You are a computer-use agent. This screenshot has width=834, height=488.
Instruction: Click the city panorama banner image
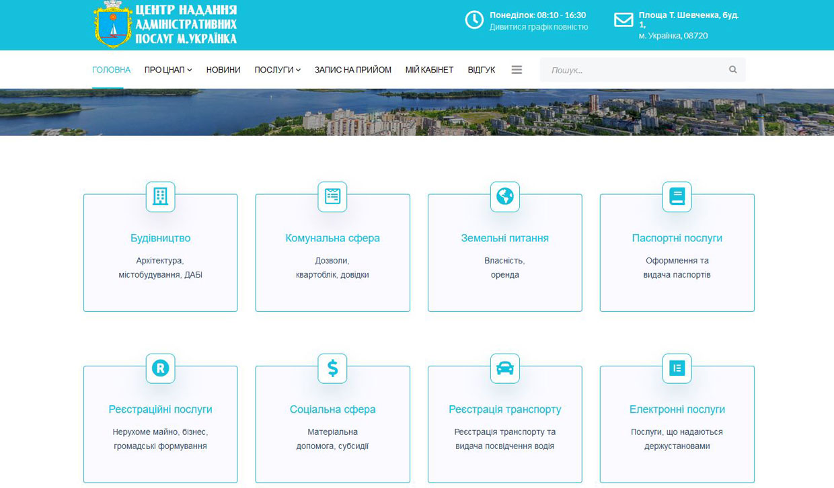pyautogui.click(x=417, y=112)
